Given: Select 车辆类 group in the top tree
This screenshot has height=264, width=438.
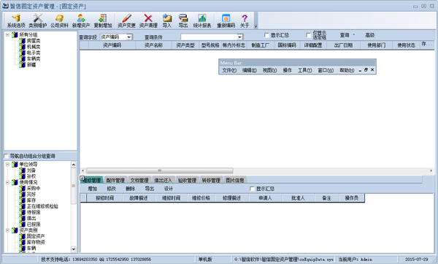Looking at the screenshot, I should (x=34, y=59).
